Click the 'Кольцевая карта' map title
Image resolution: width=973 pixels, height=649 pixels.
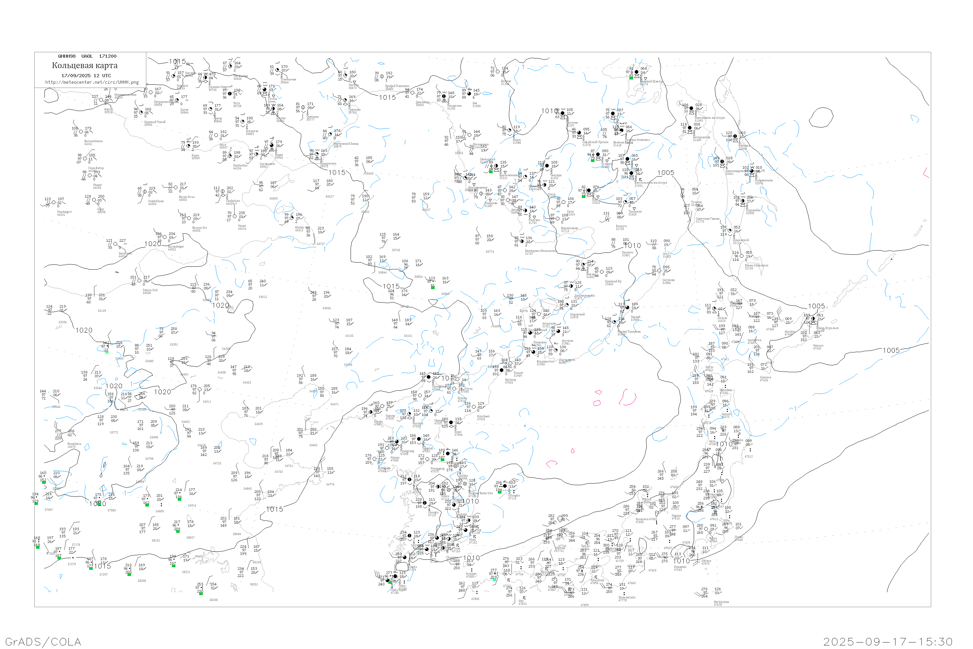(x=85, y=66)
